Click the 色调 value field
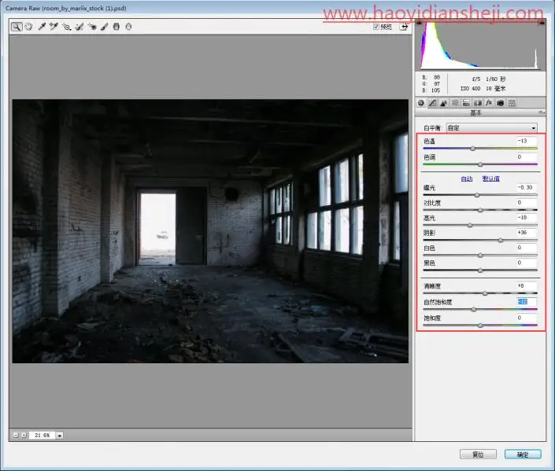 527,156
